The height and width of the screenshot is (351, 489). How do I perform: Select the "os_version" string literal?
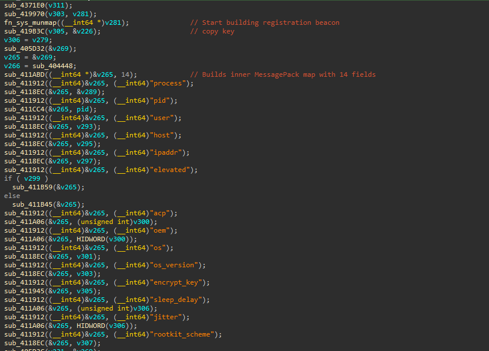pos(174,266)
